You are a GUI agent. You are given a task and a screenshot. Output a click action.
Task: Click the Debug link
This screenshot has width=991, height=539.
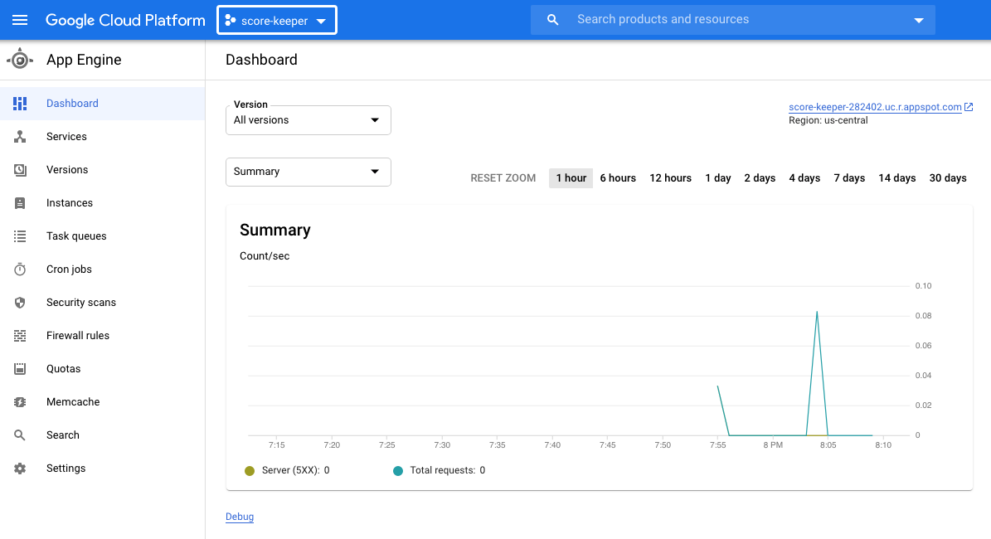point(240,517)
